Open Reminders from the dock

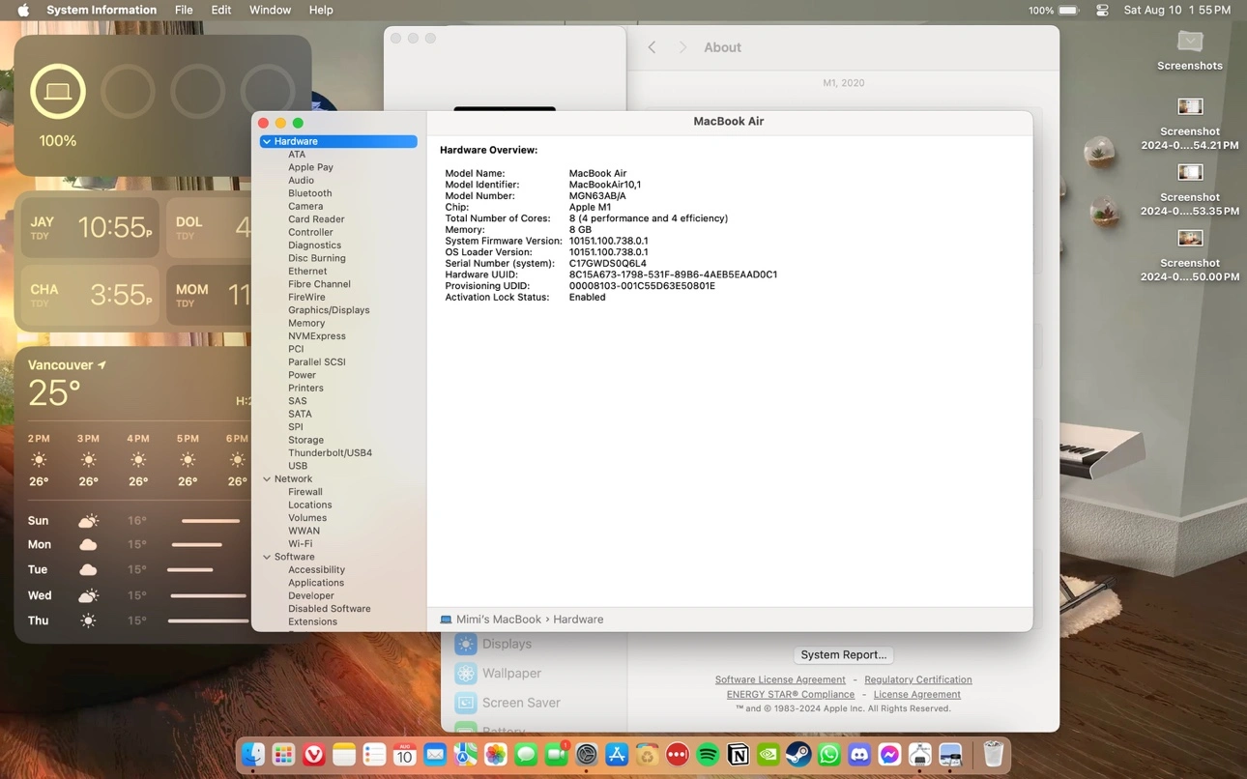[374, 755]
